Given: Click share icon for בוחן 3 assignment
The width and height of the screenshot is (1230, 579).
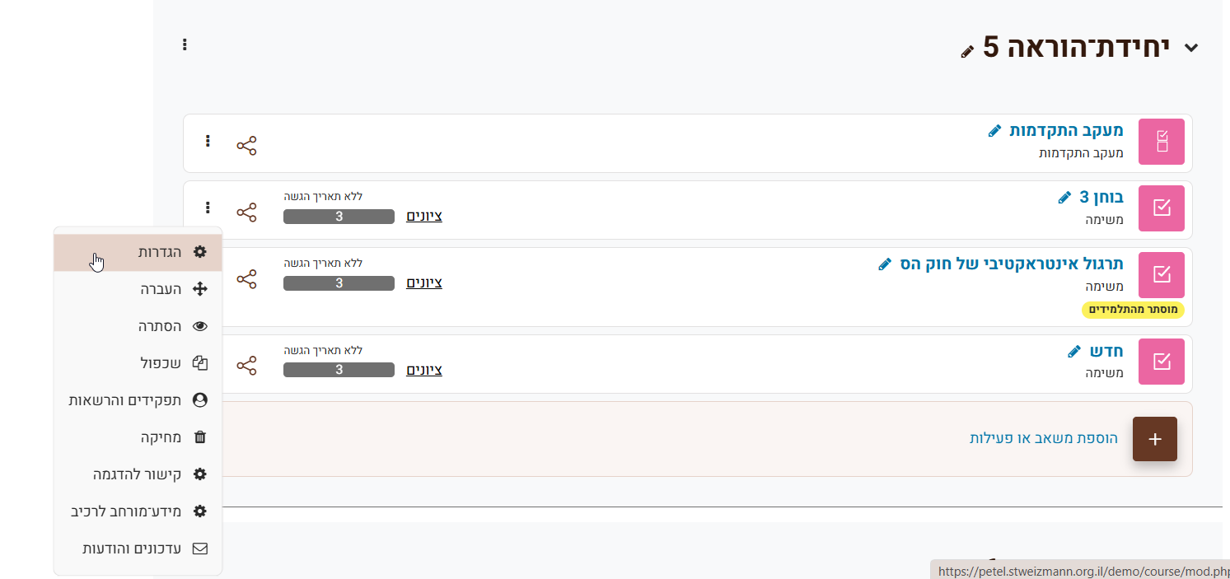Looking at the screenshot, I should [x=246, y=212].
